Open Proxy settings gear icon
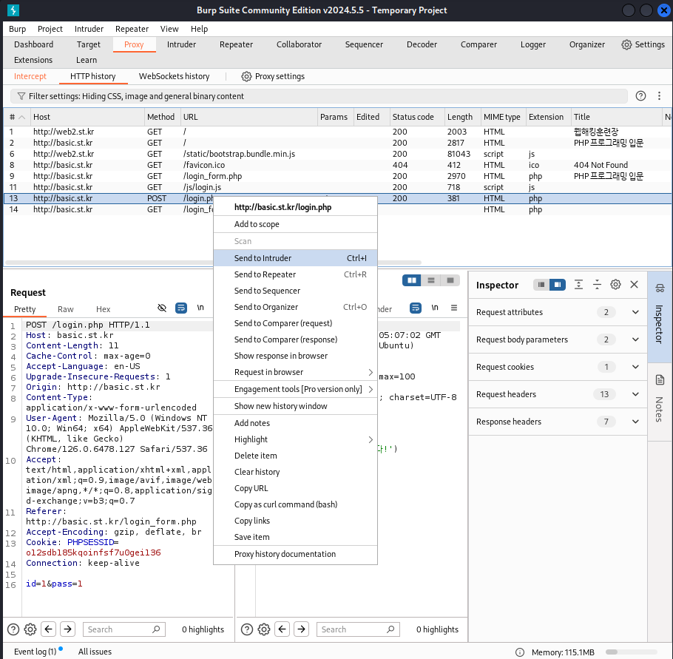 click(246, 76)
